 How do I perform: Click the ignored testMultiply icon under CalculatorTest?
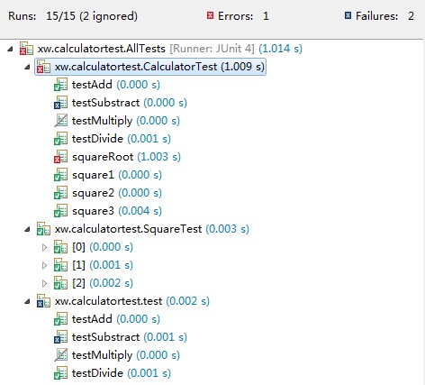click(60, 121)
